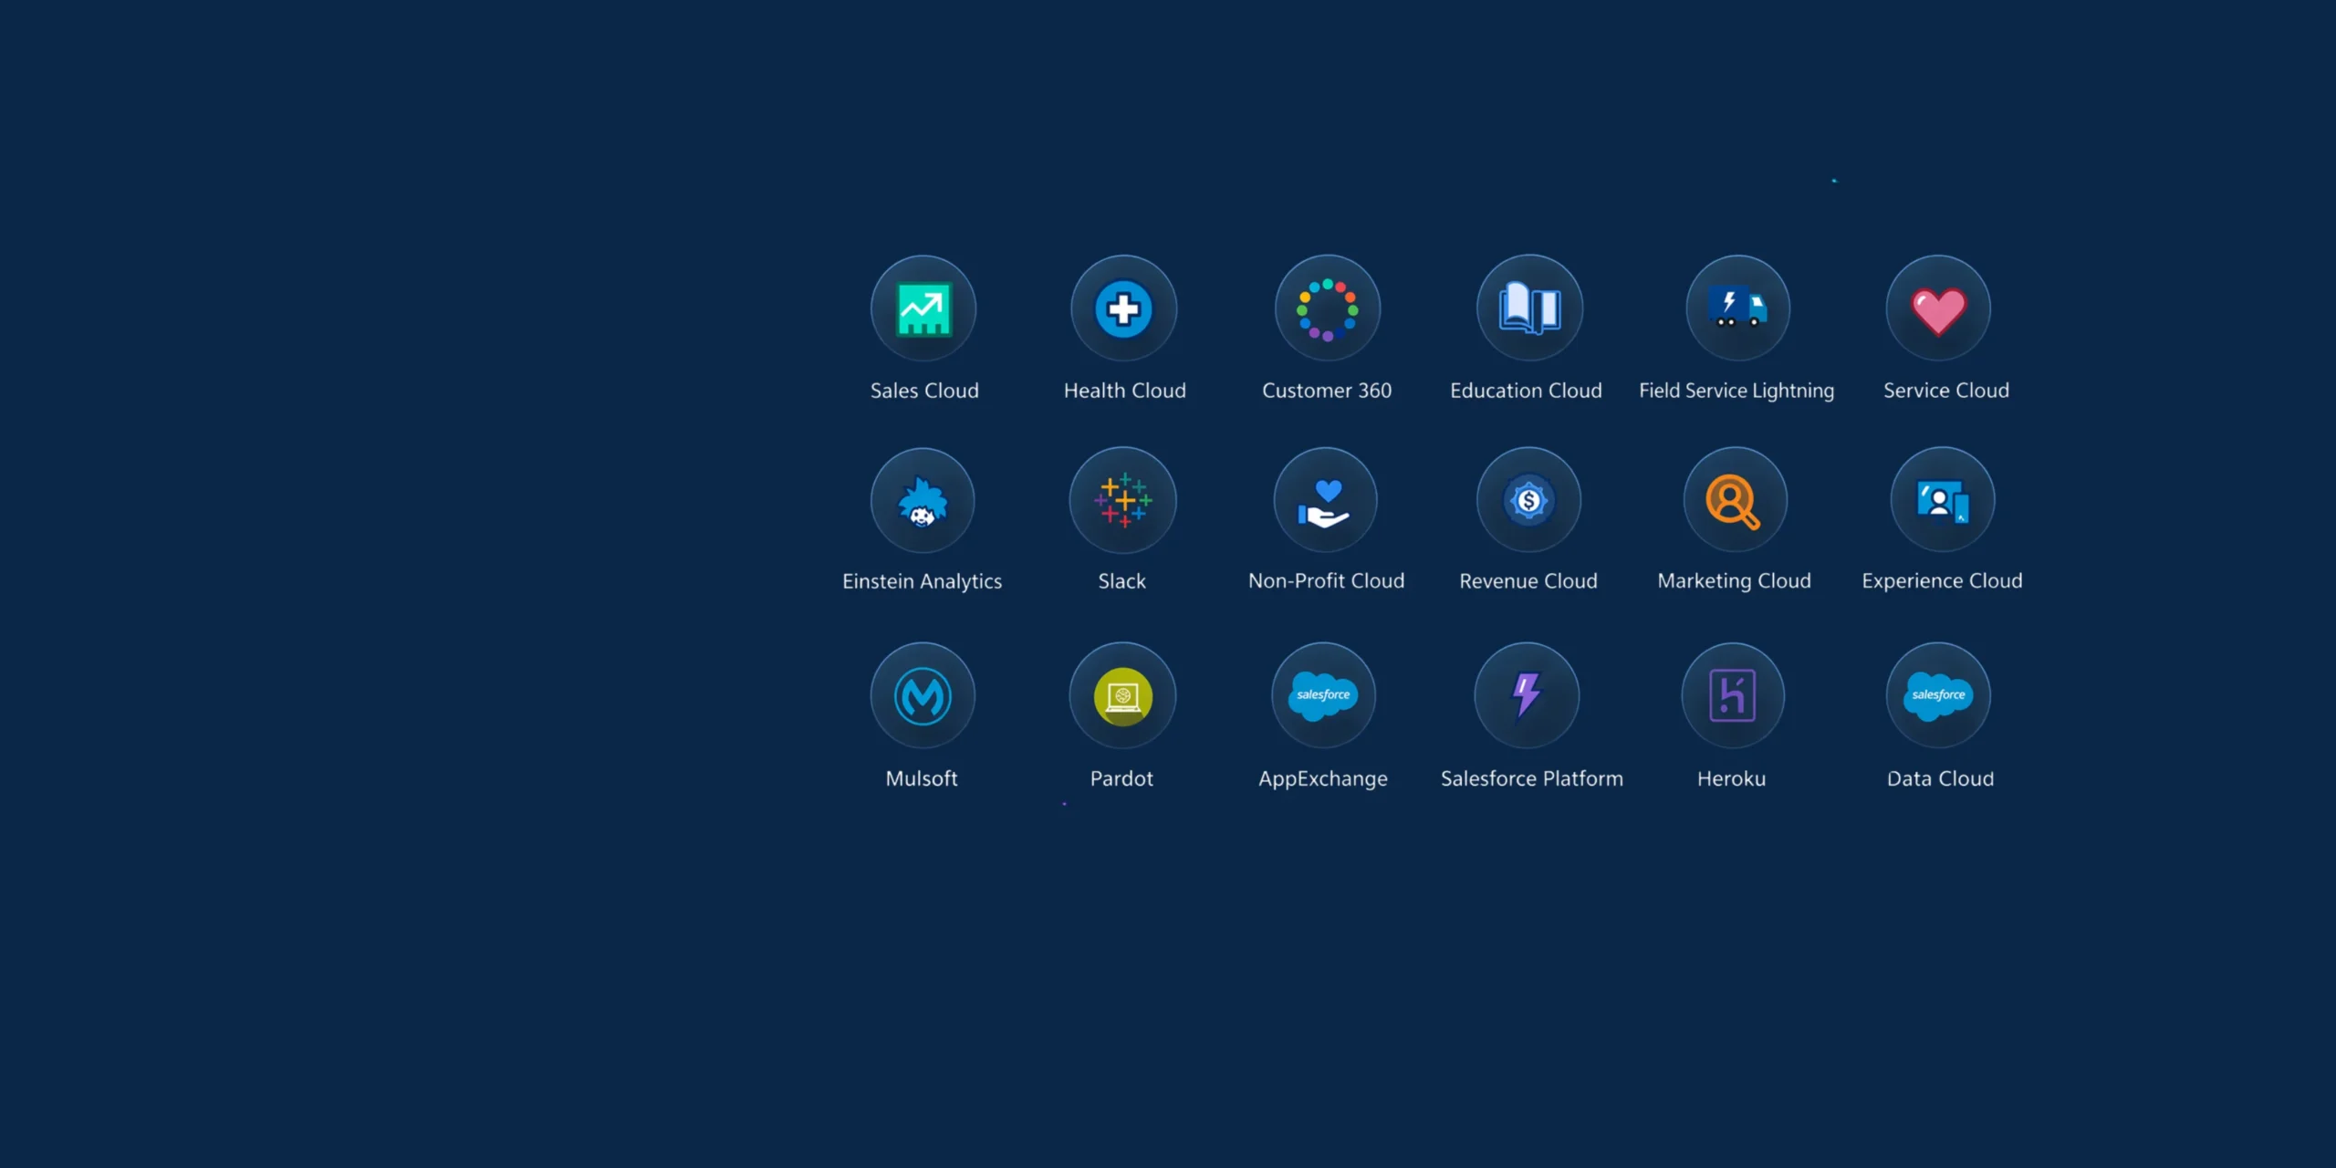Click the "Revenue Cloud" label
Screen dimensions: 2336x1168
1528,581
